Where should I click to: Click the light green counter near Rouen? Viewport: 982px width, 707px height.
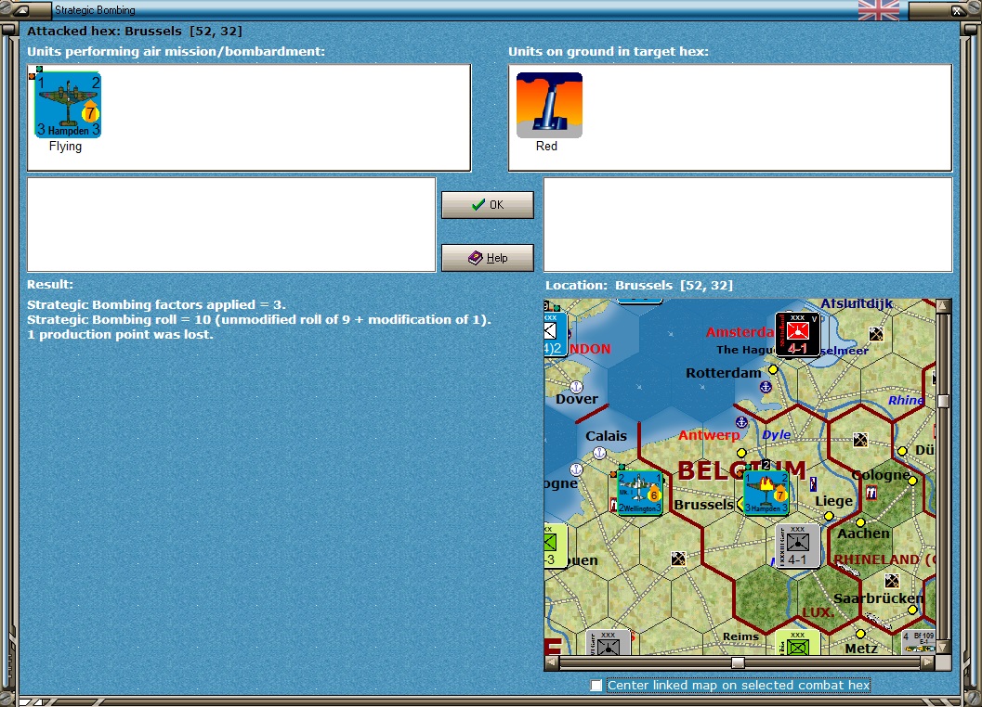coord(556,546)
